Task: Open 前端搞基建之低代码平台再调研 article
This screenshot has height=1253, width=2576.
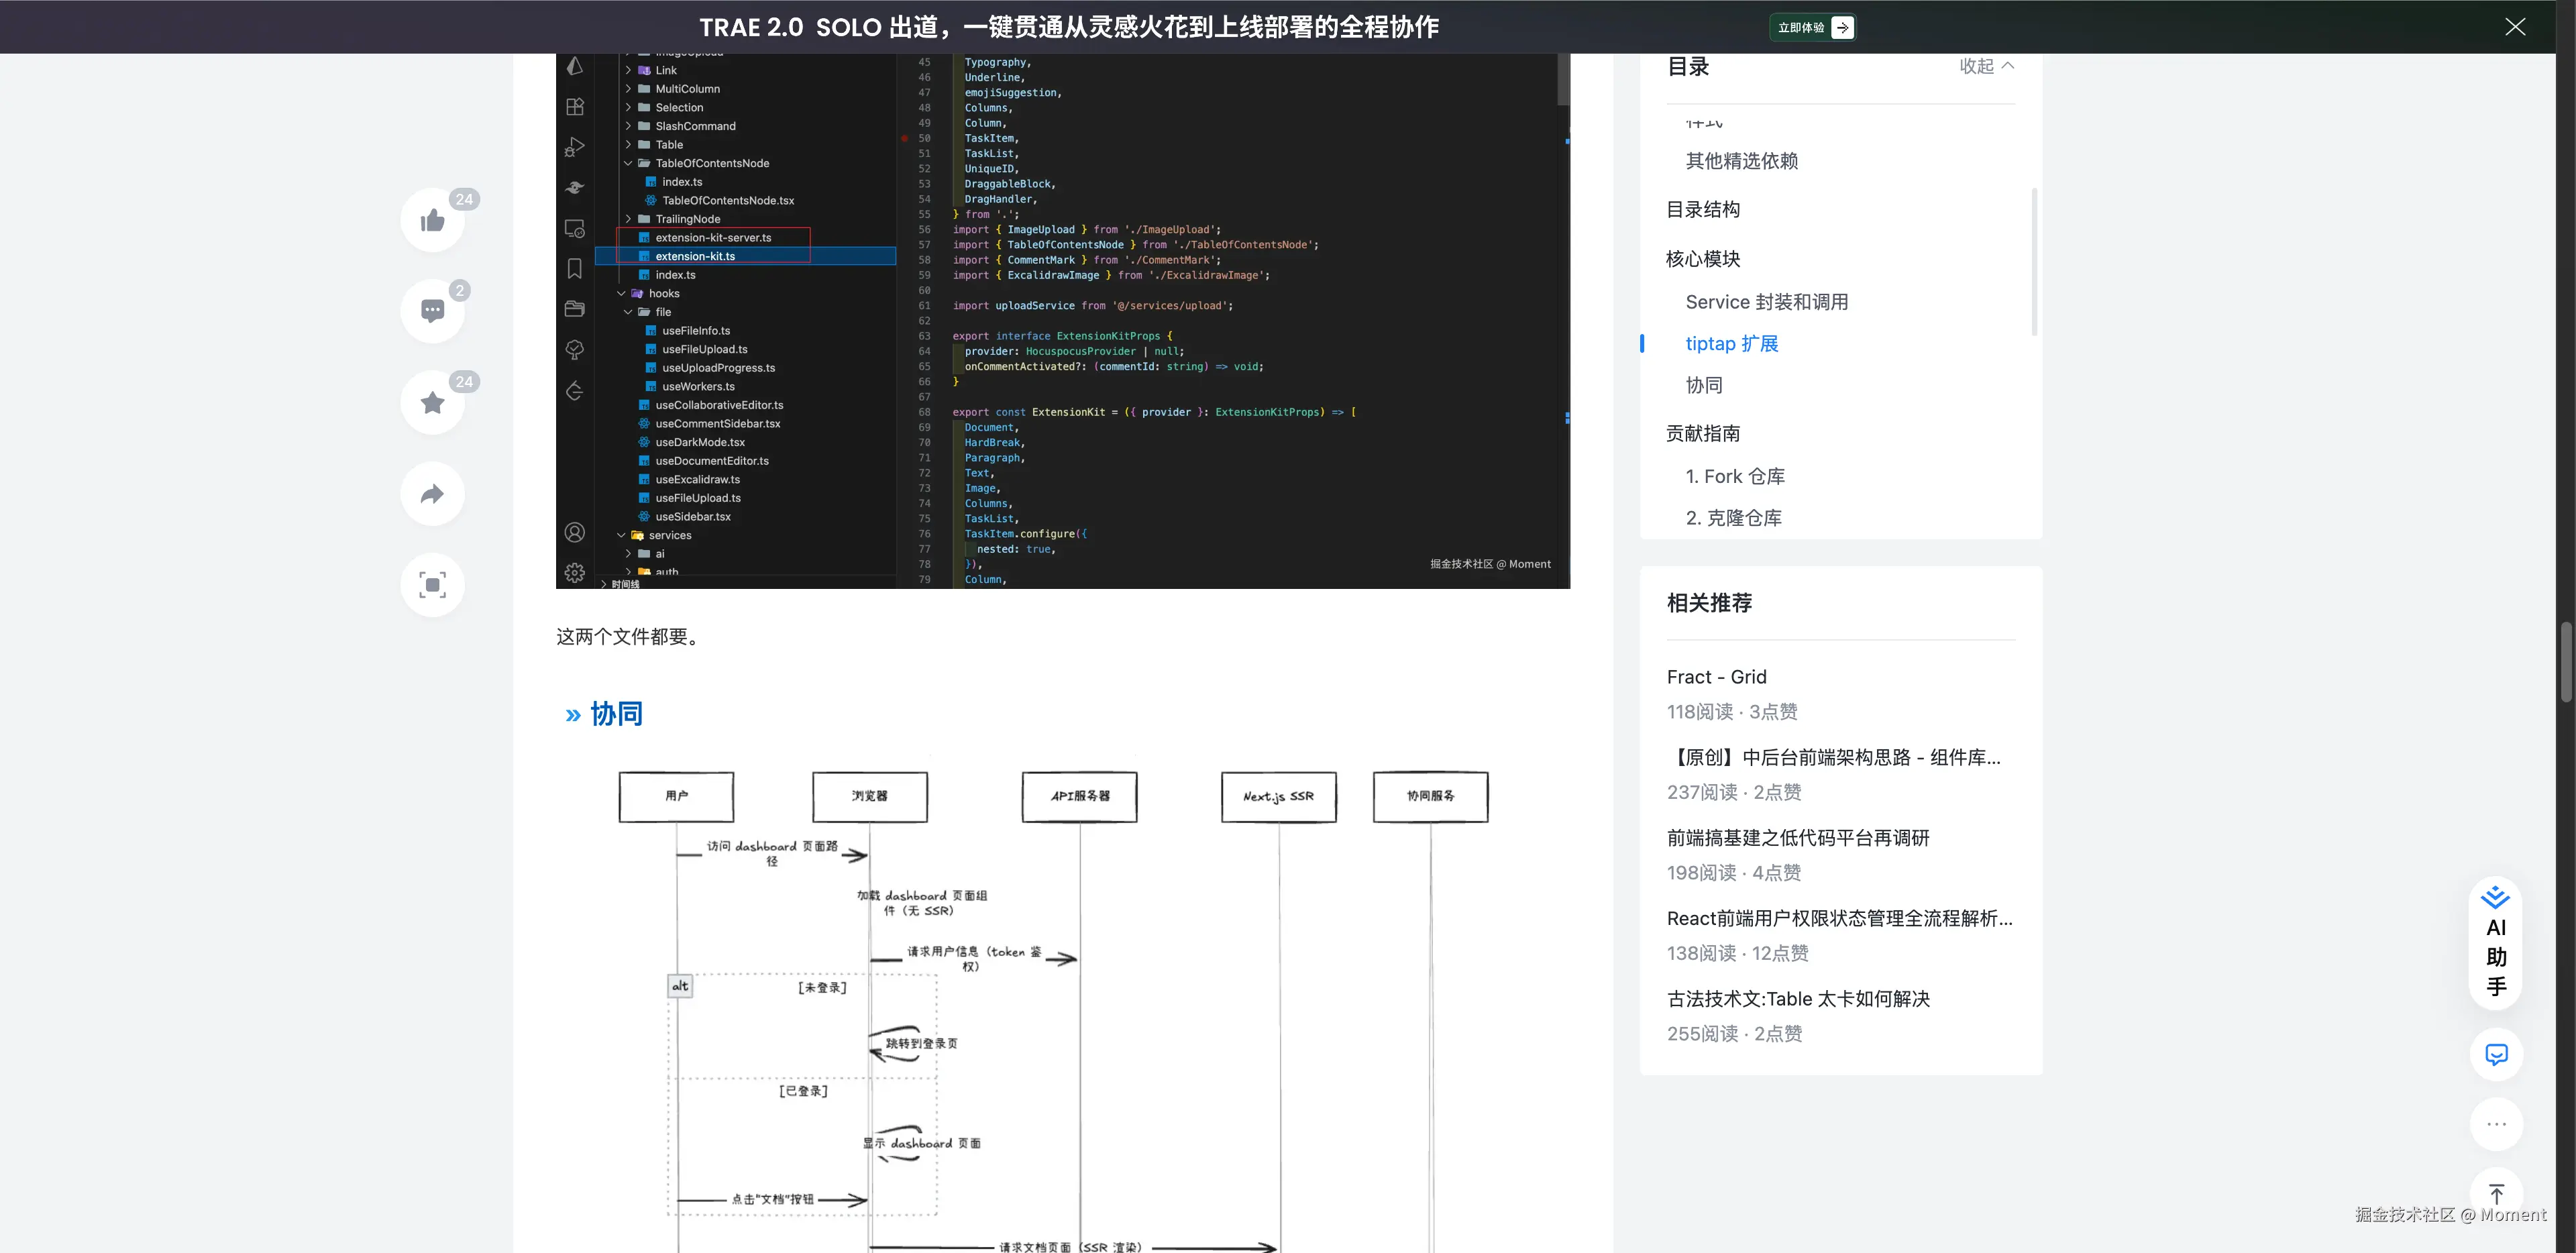Action: point(1797,838)
